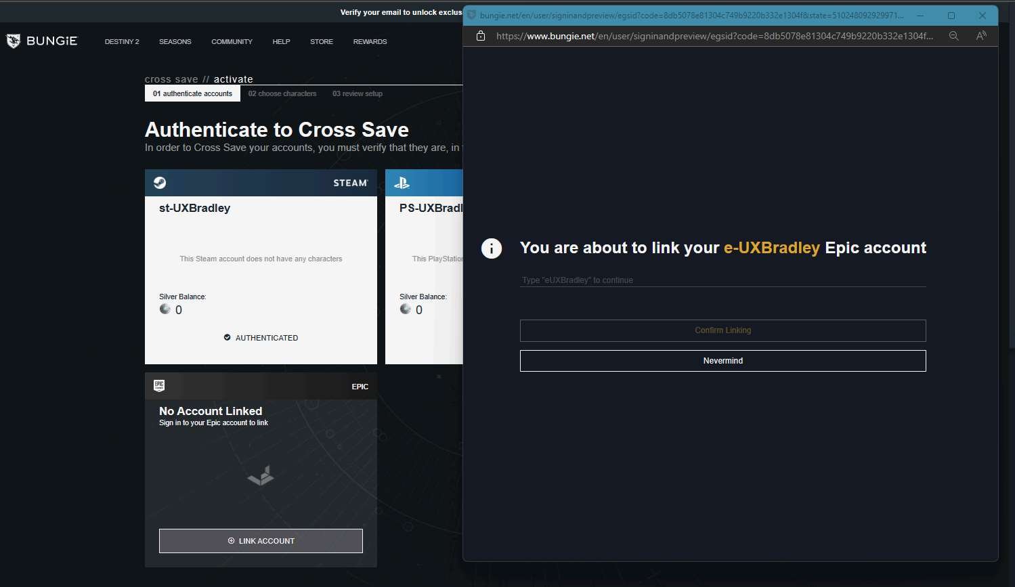1015x587 pixels.
Task: Click the verify your email banner text
Action: pyautogui.click(x=402, y=12)
